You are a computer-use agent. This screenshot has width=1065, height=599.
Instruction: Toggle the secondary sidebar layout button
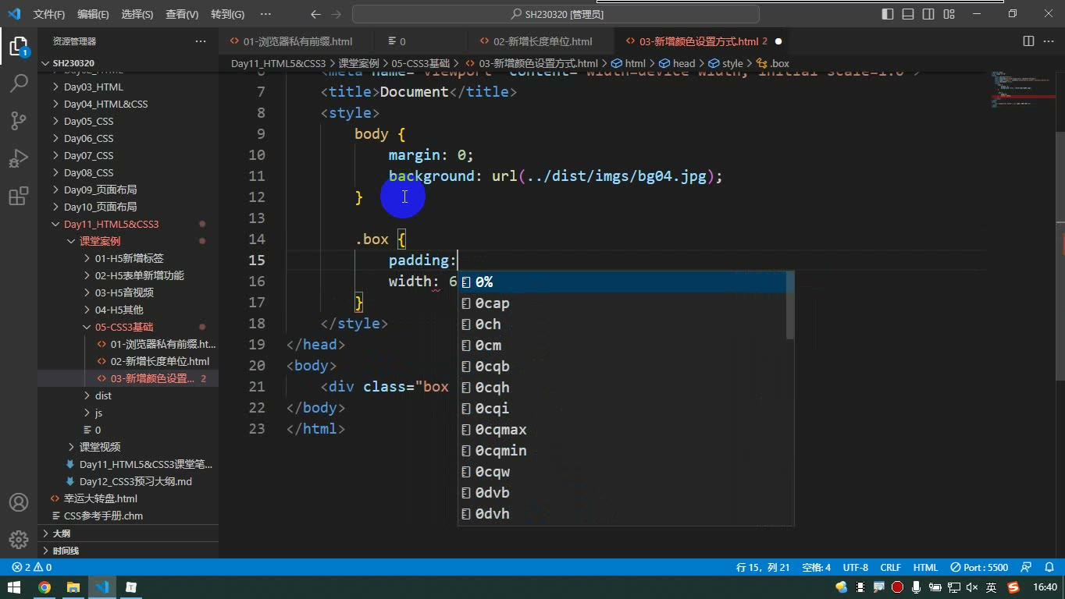pos(928,14)
